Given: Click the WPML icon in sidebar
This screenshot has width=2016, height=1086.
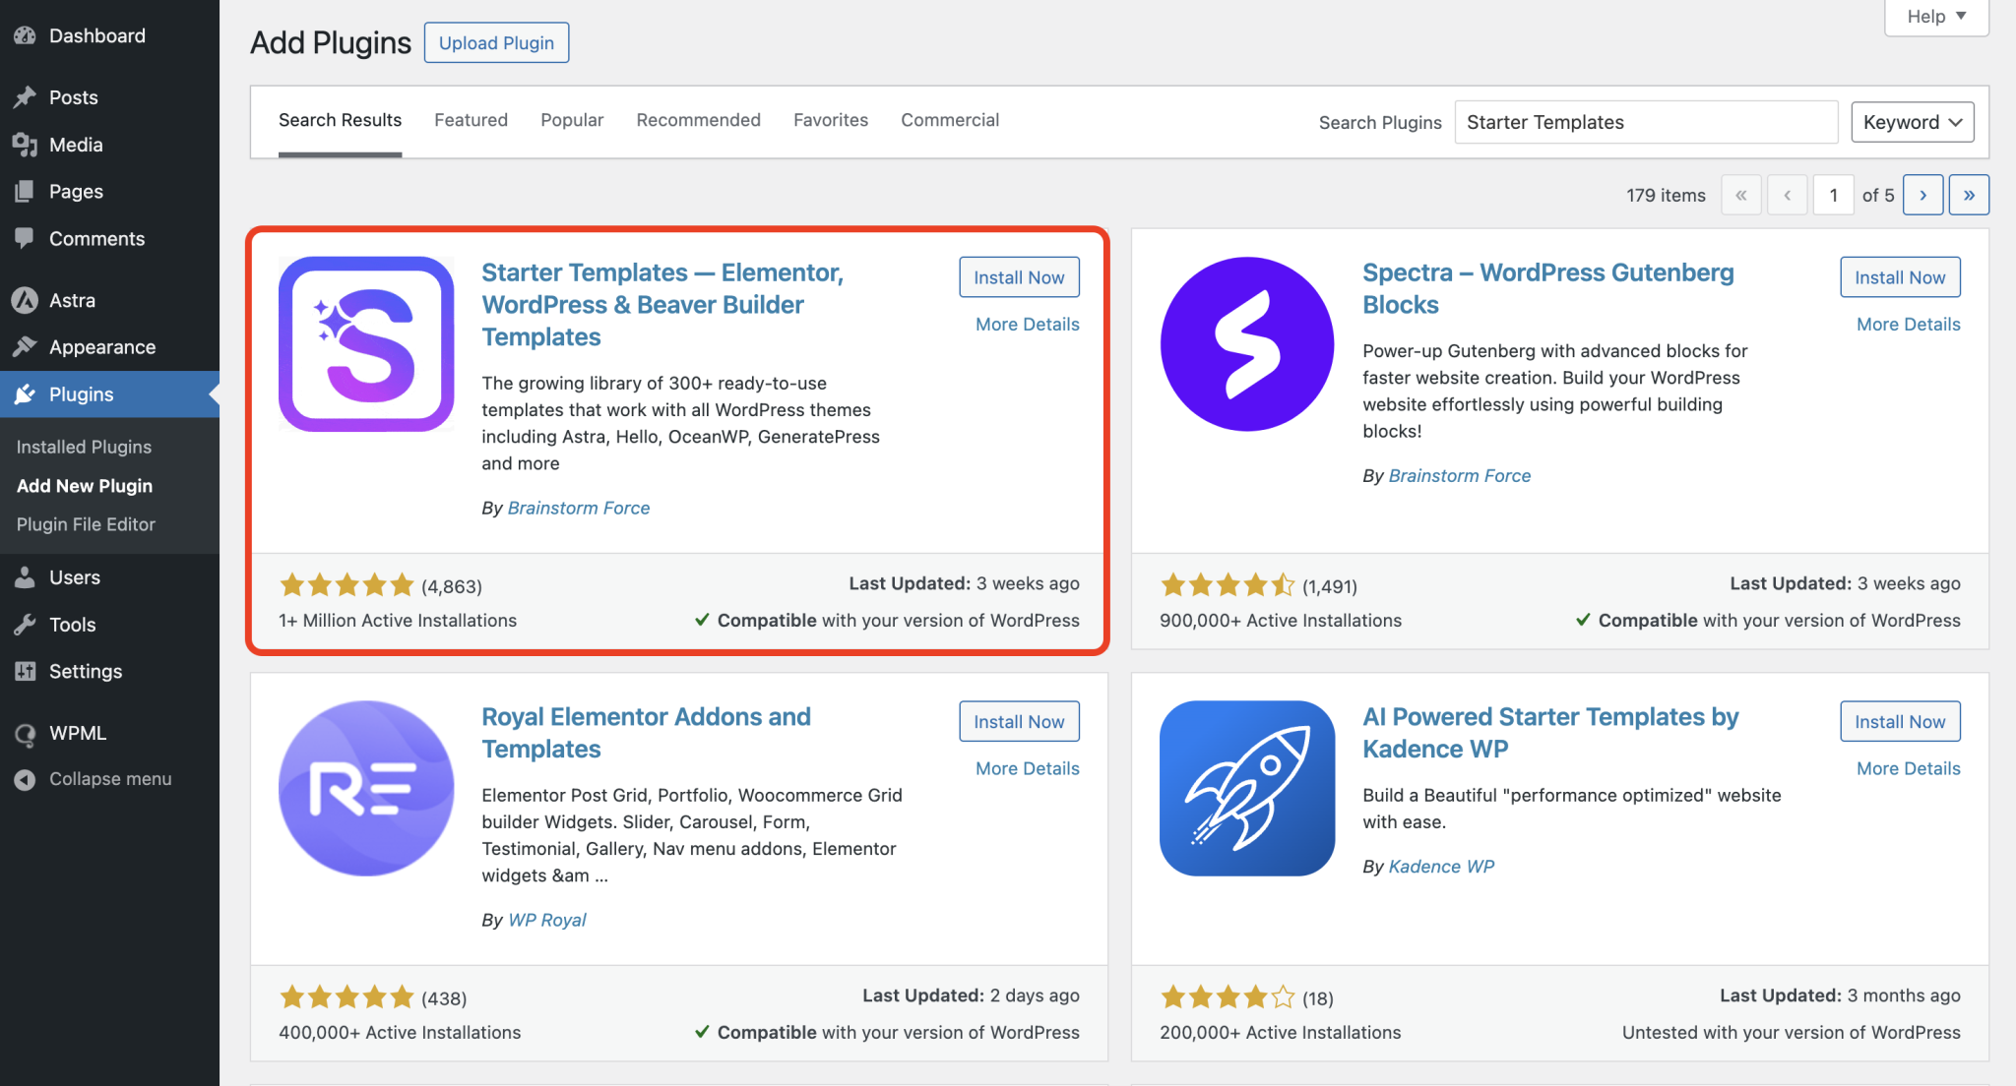Looking at the screenshot, I should (26, 733).
